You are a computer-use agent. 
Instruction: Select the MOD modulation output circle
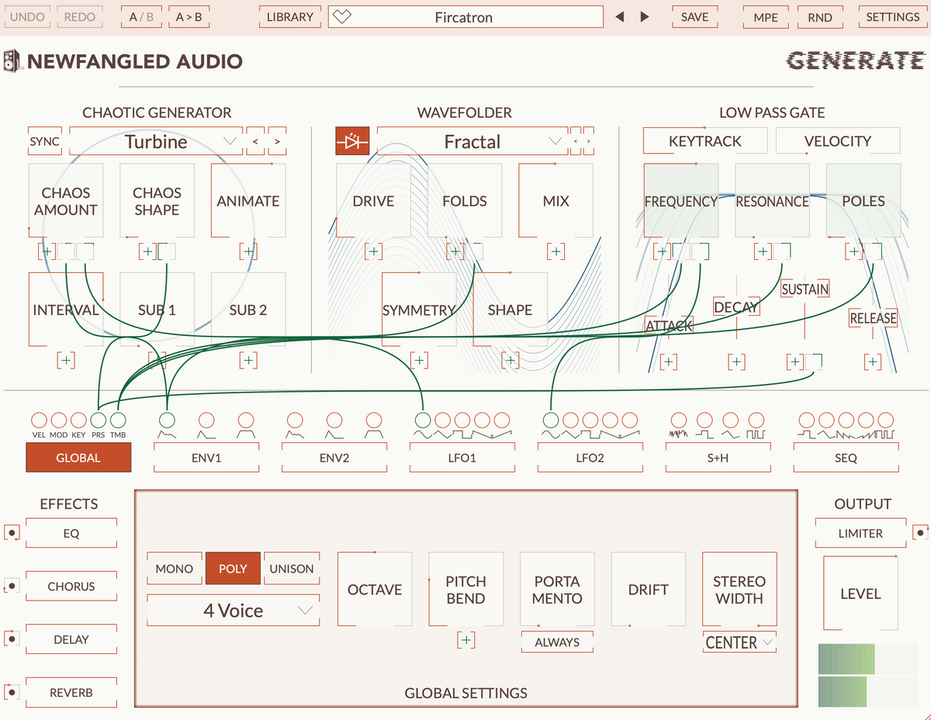click(x=58, y=421)
